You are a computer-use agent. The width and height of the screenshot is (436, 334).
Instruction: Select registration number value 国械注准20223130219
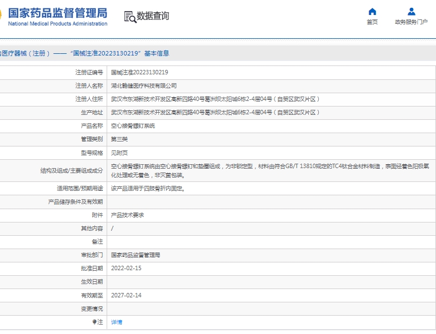[139, 73]
